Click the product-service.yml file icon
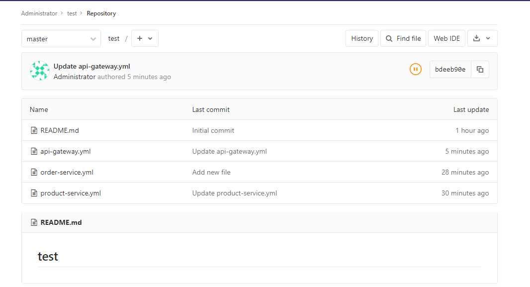The image size is (530, 287). click(34, 193)
